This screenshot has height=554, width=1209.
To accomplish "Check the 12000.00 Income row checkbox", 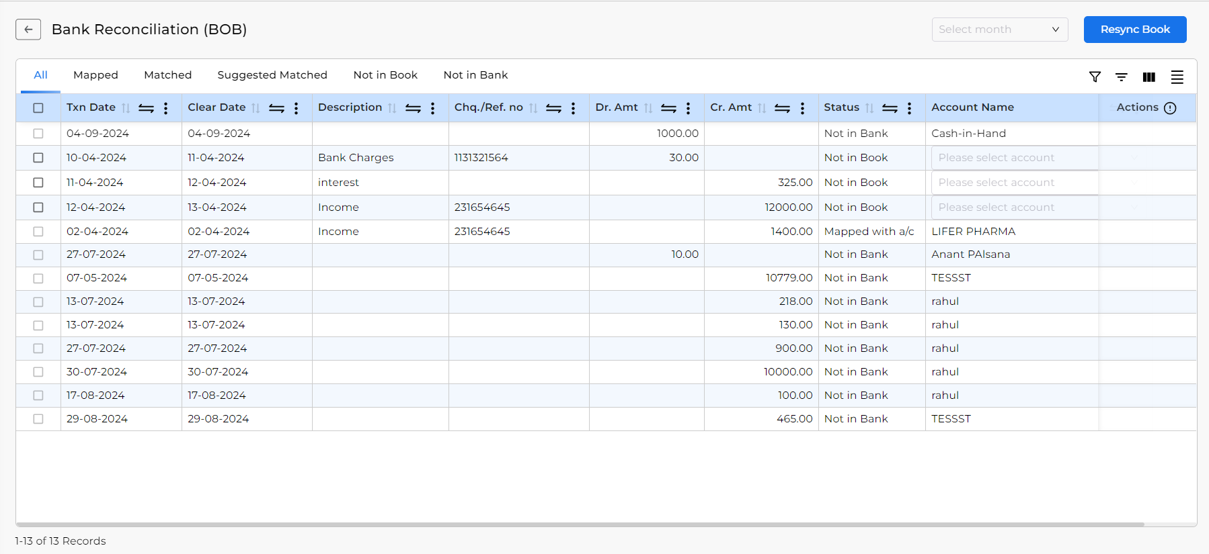I will (38, 207).
